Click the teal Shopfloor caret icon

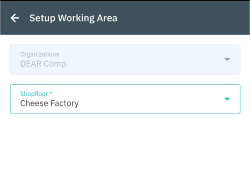click(227, 99)
